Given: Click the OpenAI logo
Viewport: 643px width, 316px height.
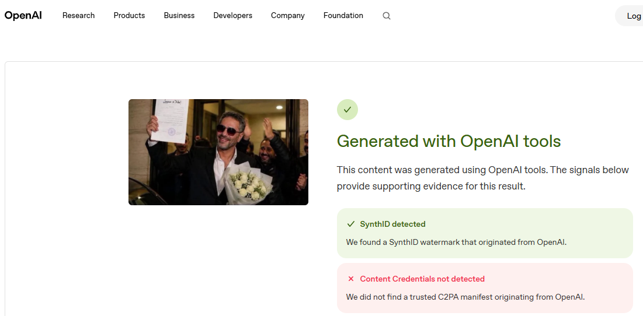Looking at the screenshot, I should pos(23,16).
